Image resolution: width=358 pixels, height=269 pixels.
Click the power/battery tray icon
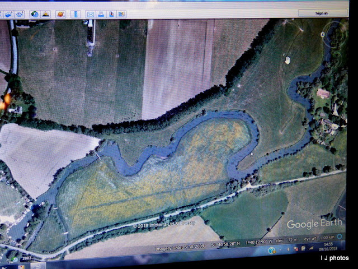(x=303, y=248)
